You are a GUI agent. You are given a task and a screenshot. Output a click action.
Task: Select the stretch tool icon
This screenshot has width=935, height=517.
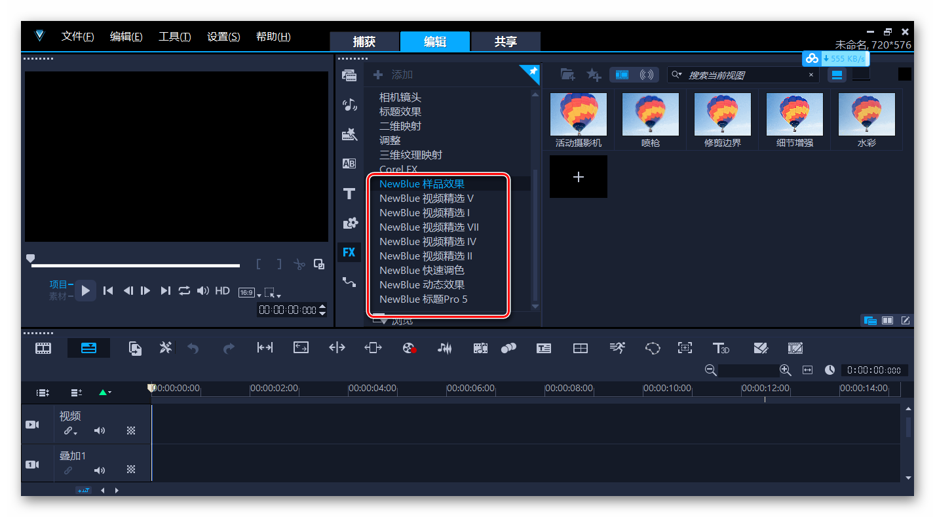(301, 348)
